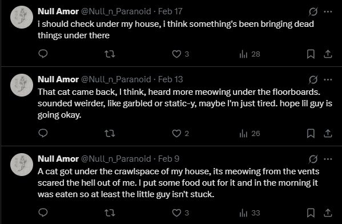The height and width of the screenshot is (224, 342).
Task: Like the Feb 13 tweet with 2 likes
Action: (180, 133)
